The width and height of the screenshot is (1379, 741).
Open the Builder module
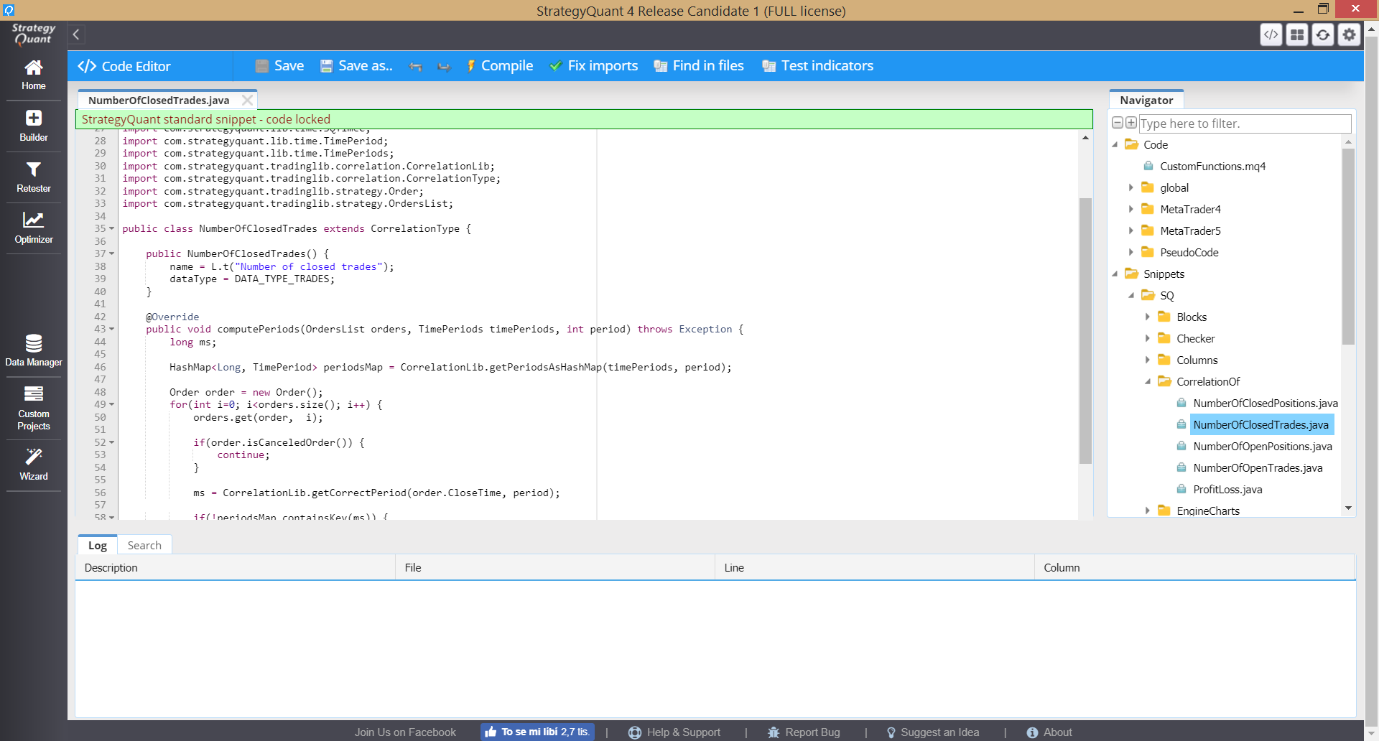click(34, 126)
